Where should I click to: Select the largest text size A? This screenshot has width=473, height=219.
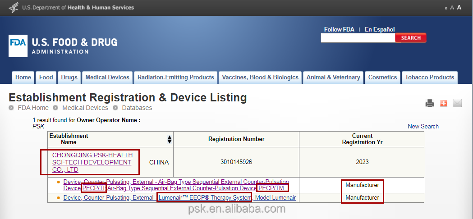point(459,7)
